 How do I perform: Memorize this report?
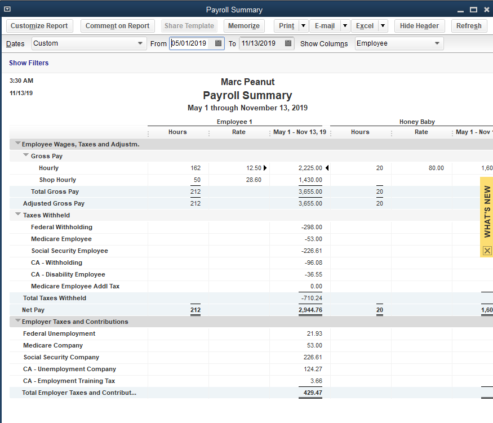[x=244, y=26]
